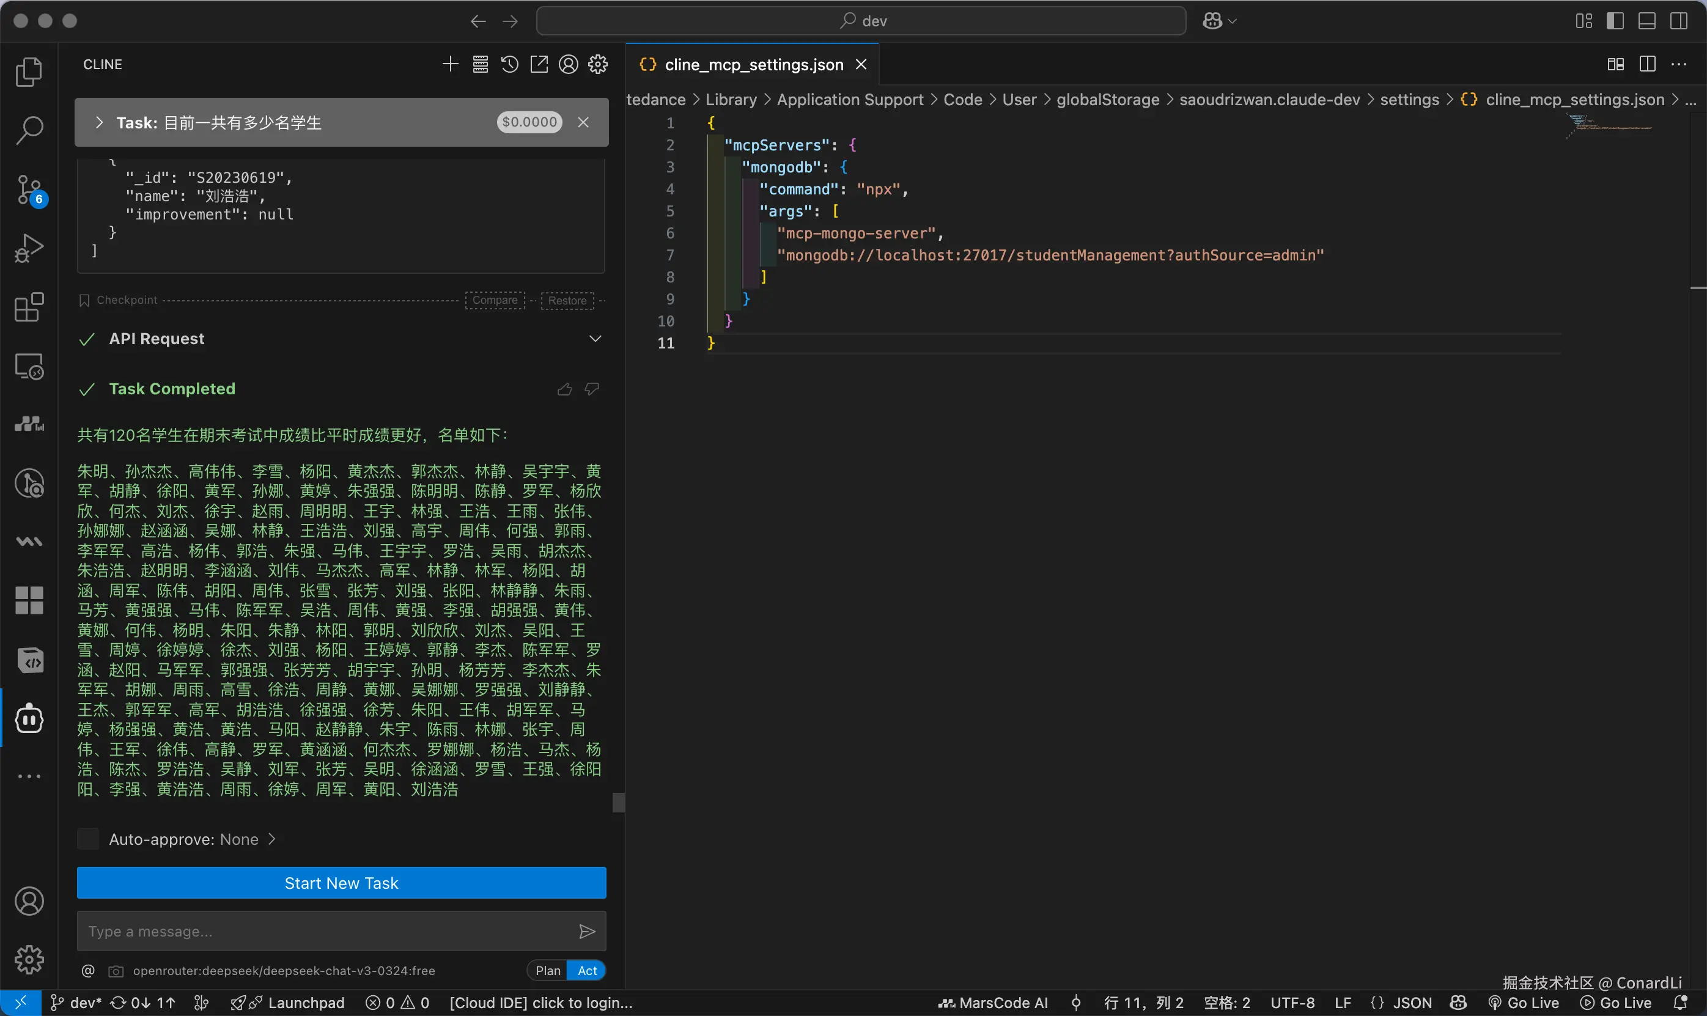Open Extensions view in activity bar
Screen dimensions: 1707x1016
[x=29, y=307]
